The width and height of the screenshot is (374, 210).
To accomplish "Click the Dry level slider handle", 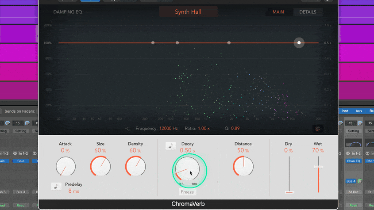I will tap(289, 192).
